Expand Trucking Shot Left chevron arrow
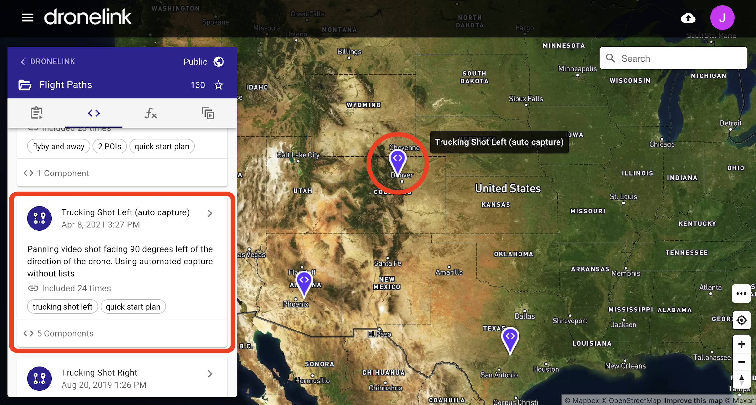This screenshot has height=405, width=756. point(210,213)
